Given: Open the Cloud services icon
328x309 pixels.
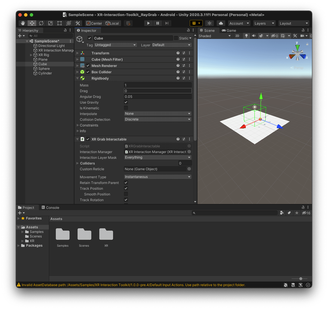Looking at the screenshot, I should pyautogui.click(x=221, y=23).
